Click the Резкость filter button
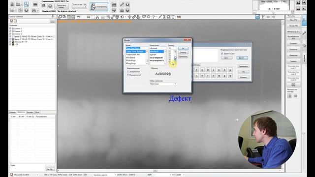 click(x=293, y=49)
